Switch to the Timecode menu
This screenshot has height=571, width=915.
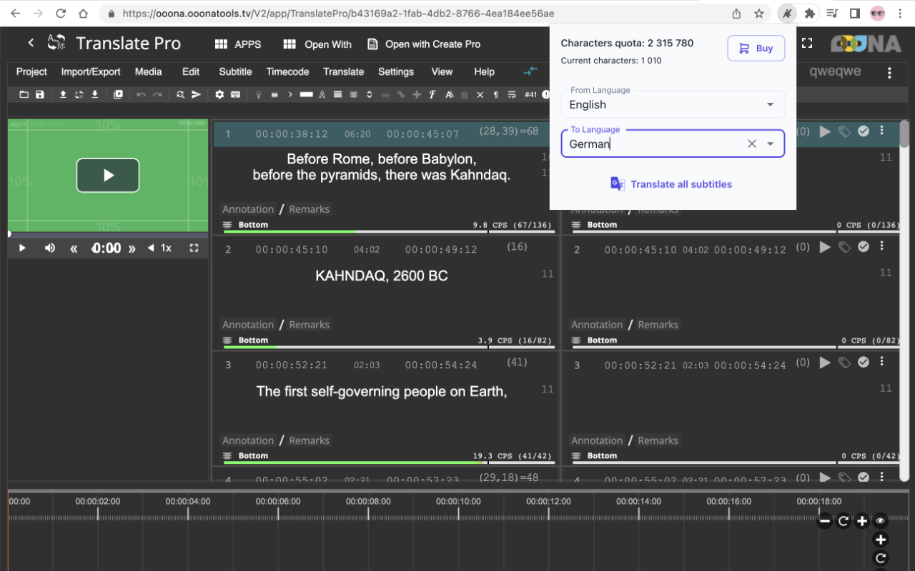[x=287, y=71]
